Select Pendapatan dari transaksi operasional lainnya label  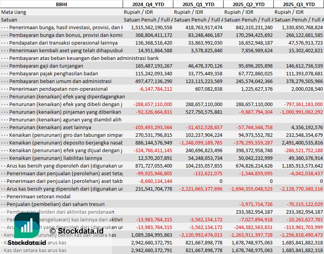point(59,43)
